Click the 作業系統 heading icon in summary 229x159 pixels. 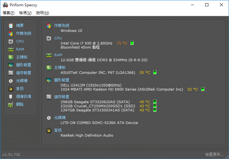pos(49,26)
